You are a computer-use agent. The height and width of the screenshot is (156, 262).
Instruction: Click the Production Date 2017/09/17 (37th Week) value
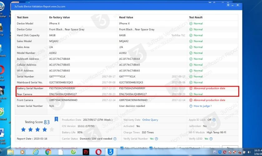[98, 120]
